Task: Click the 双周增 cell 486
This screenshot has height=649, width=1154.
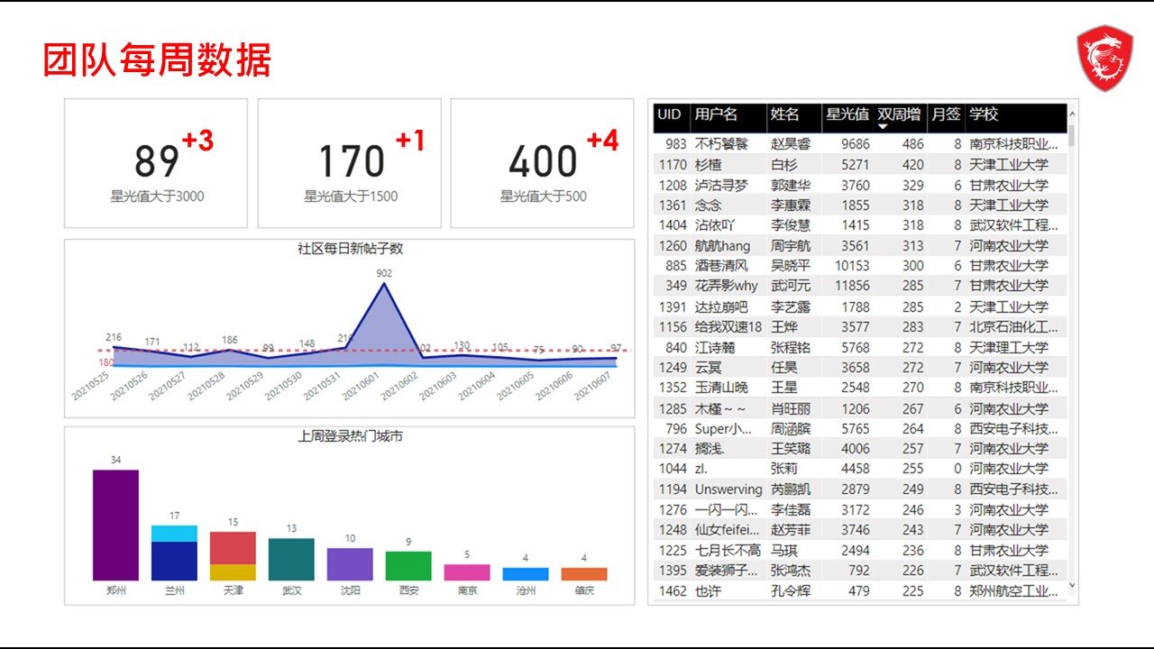Action: point(913,144)
